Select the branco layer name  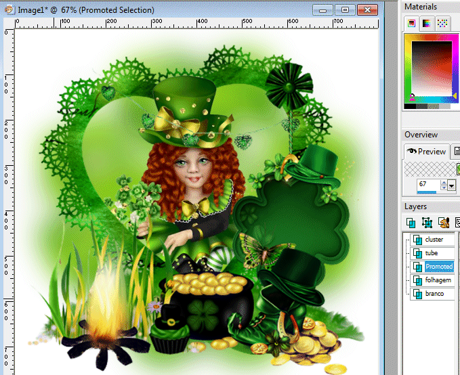[x=434, y=294]
